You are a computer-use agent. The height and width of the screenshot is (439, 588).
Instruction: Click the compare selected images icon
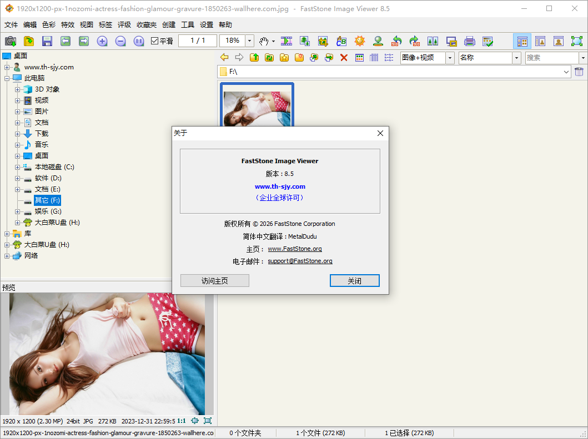433,41
